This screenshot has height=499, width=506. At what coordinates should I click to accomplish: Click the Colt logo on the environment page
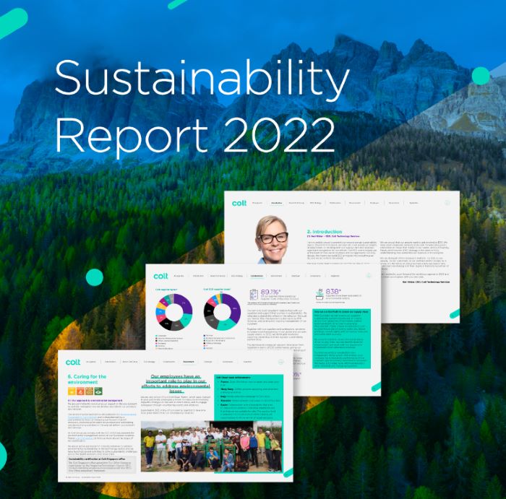pos(73,362)
